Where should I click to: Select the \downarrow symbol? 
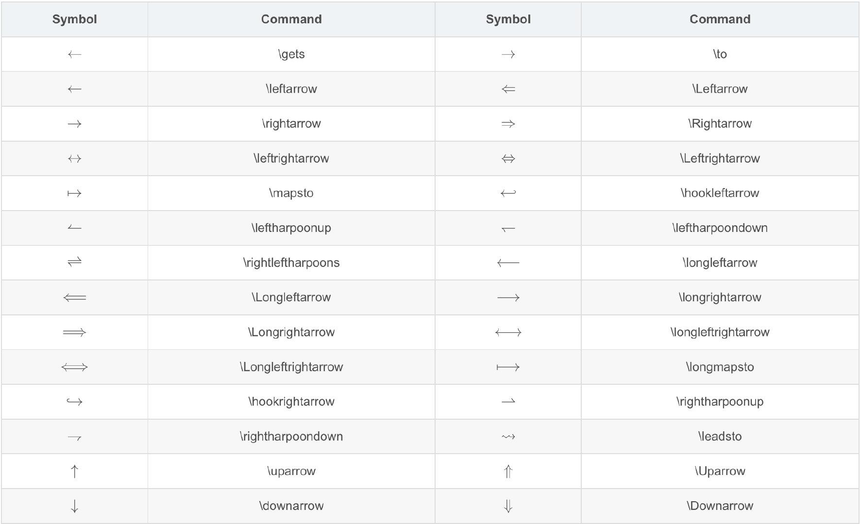pos(74,506)
